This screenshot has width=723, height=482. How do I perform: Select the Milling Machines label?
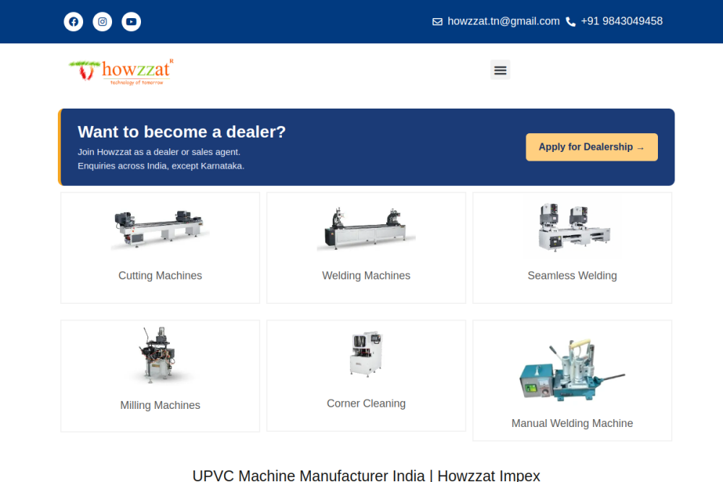coord(160,405)
